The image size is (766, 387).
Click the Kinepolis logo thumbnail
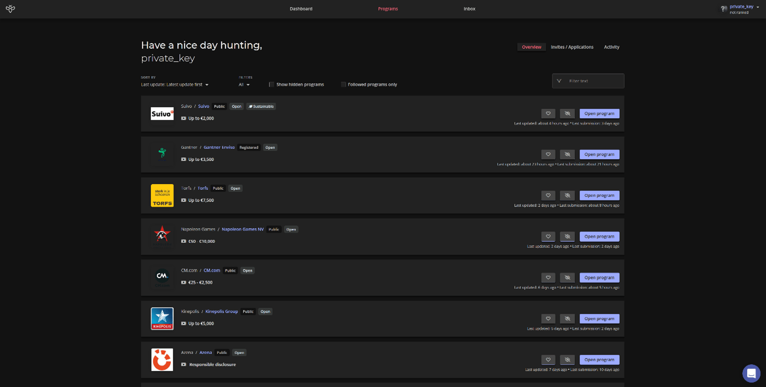pos(162,318)
